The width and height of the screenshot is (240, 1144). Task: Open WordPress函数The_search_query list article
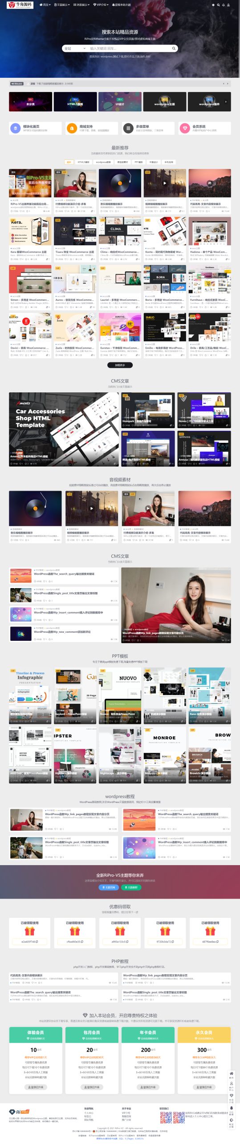(64, 574)
